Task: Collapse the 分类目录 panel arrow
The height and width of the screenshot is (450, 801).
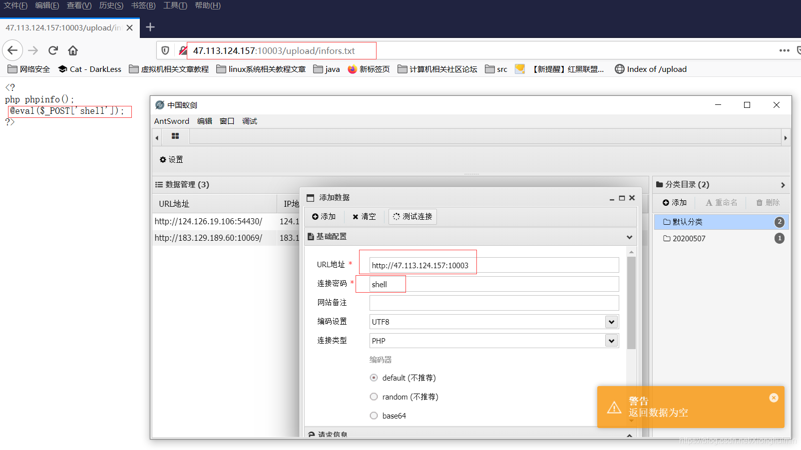Action: 783,185
